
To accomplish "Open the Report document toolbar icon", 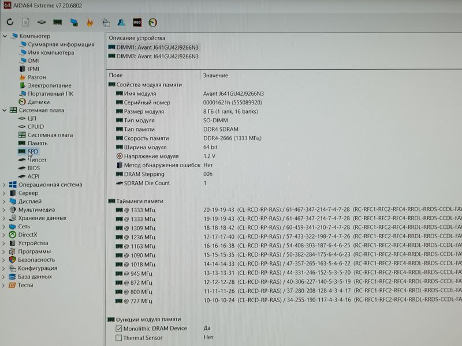I will pyautogui.click(x=26, y=22).
